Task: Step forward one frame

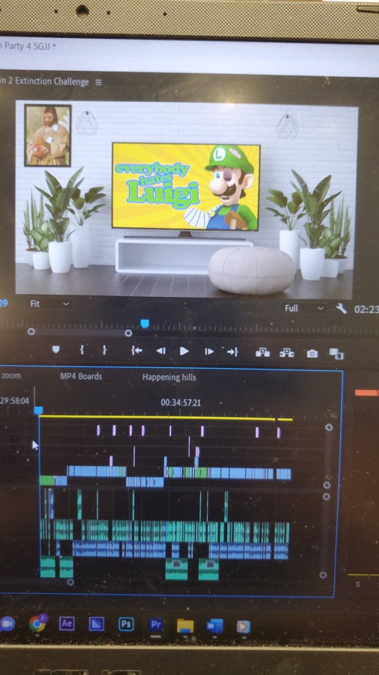Action: [209, 352]
